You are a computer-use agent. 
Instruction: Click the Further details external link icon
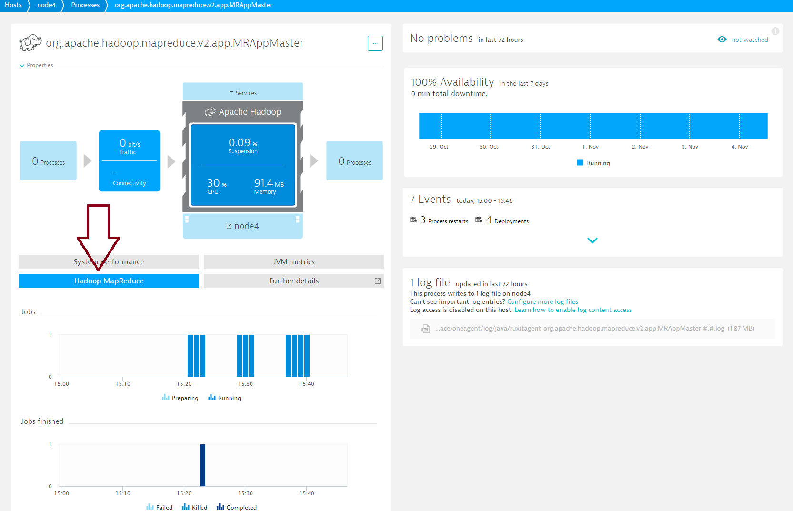(378, 281)
